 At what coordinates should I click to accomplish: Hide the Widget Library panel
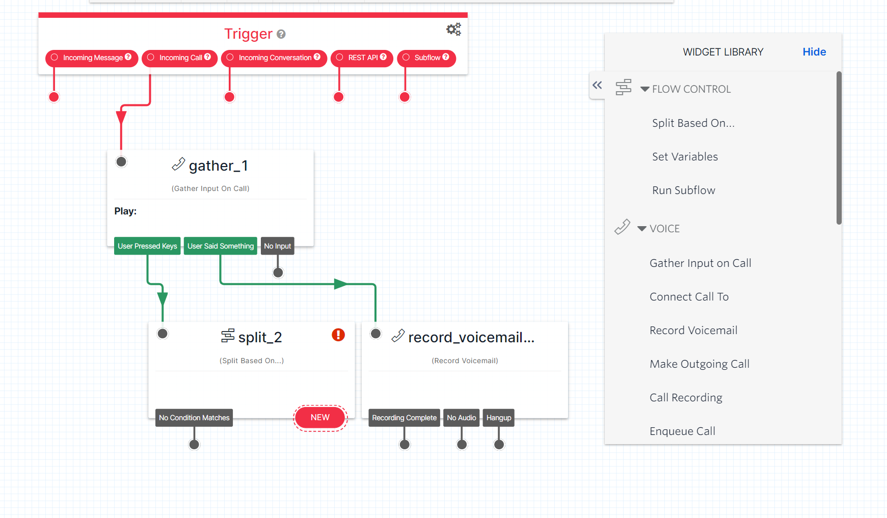814,51
